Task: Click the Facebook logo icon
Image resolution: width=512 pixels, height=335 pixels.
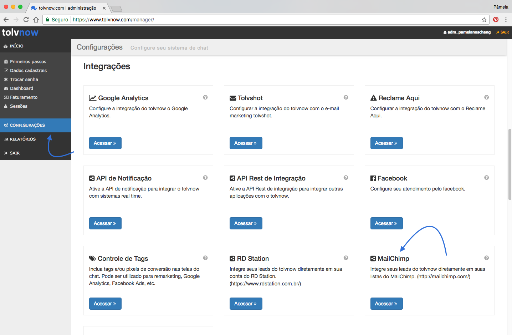Action: 373,178
